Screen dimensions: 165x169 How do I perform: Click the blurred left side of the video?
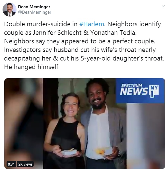[x=24, y=124]
